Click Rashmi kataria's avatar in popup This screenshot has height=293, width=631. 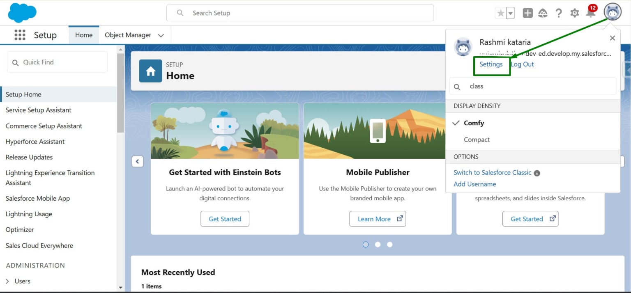[x=463, y=46]
